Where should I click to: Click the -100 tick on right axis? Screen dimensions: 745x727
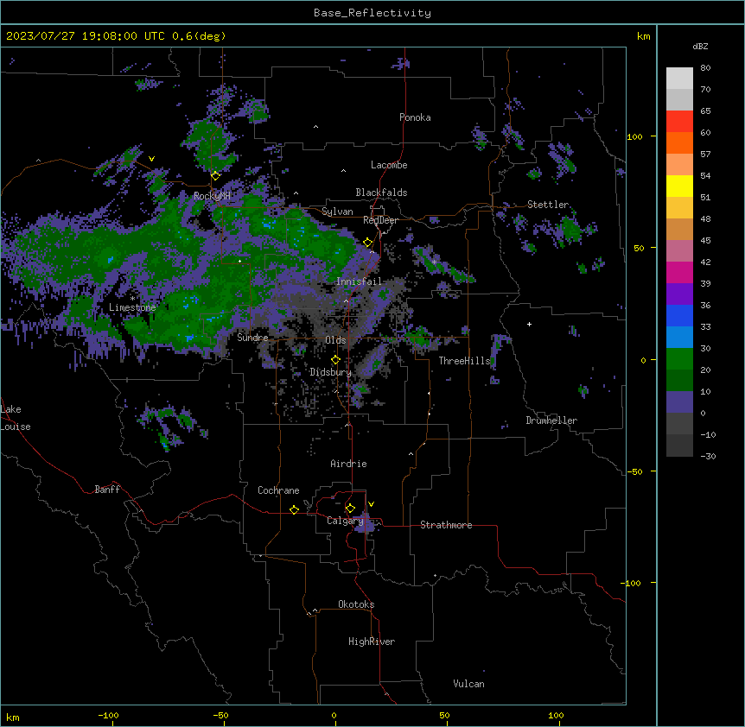pyautogui.click(x=632, y=583)
